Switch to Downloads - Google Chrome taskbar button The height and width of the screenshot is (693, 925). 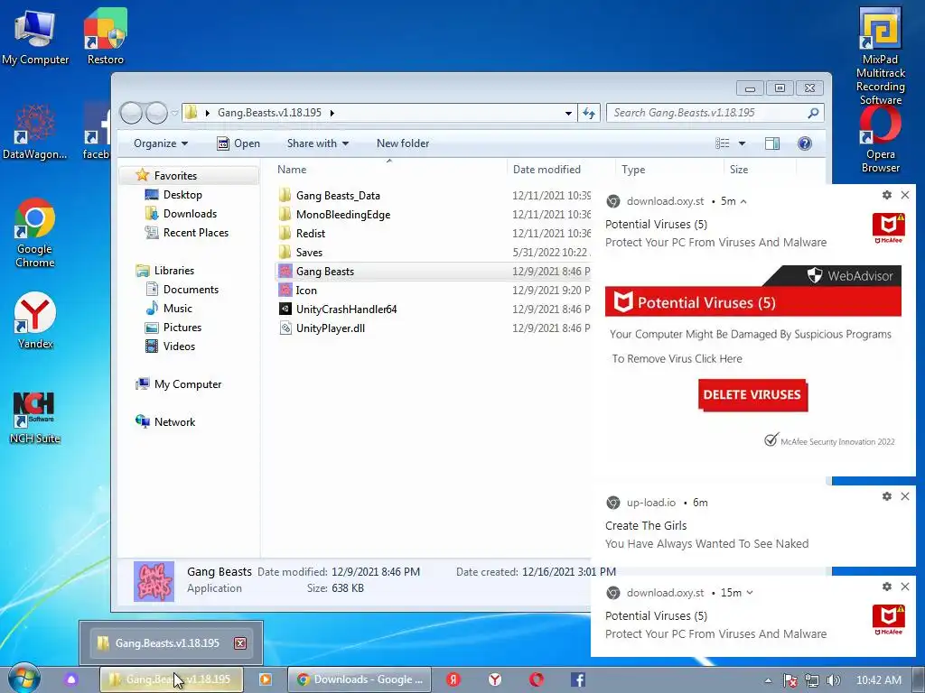coord(360,679)
